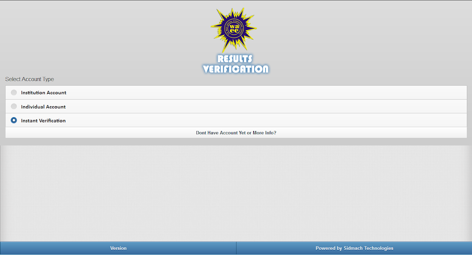Click the Select Account Type label
The width and height of the screenshot is (472, 255).
(x=29, y=79)
